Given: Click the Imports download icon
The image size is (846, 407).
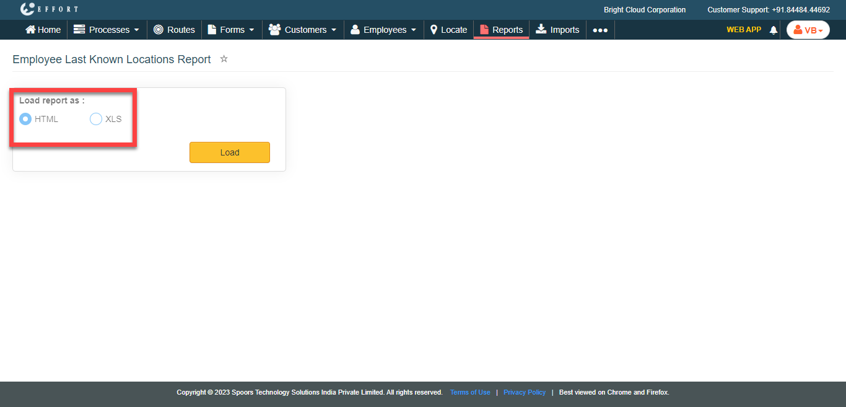Looking at the screenshot, I should (541, 29).
